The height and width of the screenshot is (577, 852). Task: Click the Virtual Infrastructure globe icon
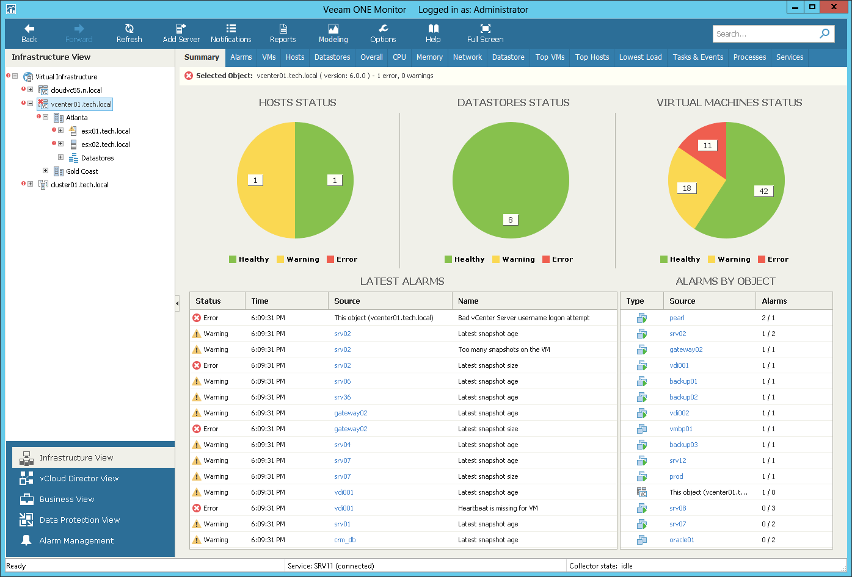[28, 77]
